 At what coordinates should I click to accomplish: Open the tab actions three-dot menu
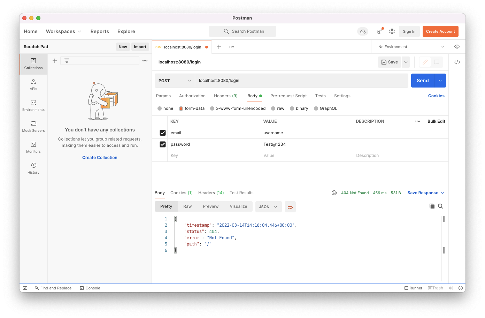tap(231, 47)
